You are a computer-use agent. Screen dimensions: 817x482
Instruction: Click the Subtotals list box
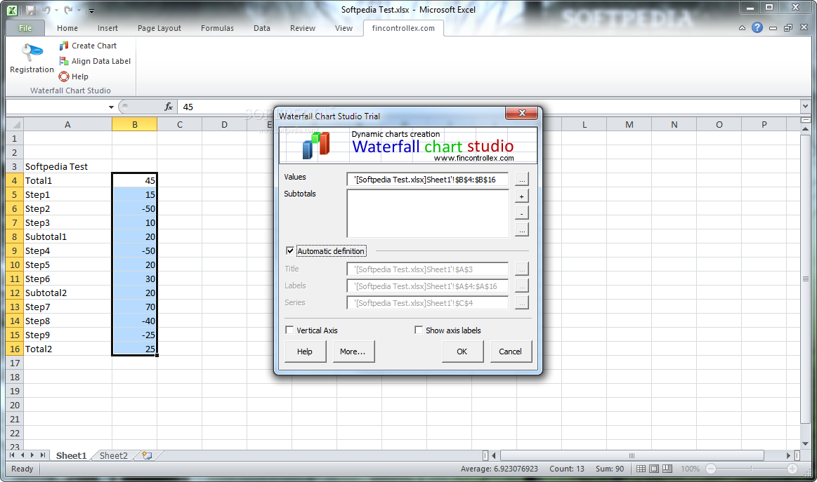pos(428,213)
